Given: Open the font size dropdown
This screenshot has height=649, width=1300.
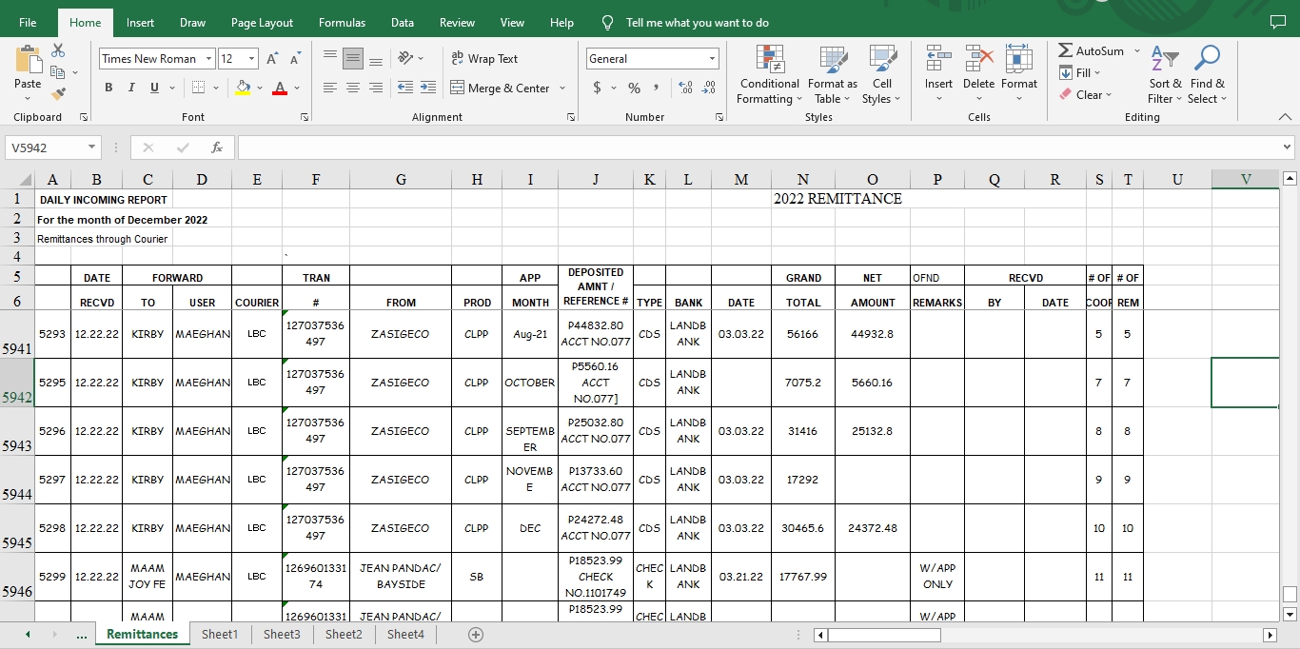Looking at the screenshot, I should coord(250,59).
